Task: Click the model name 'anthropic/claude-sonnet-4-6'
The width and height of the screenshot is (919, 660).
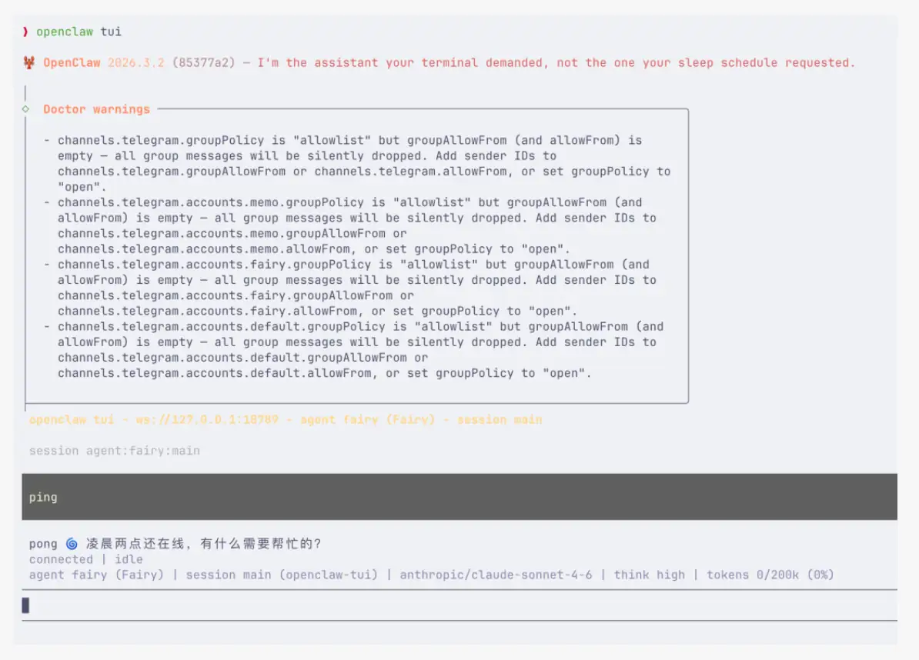Action: [496, 575]
